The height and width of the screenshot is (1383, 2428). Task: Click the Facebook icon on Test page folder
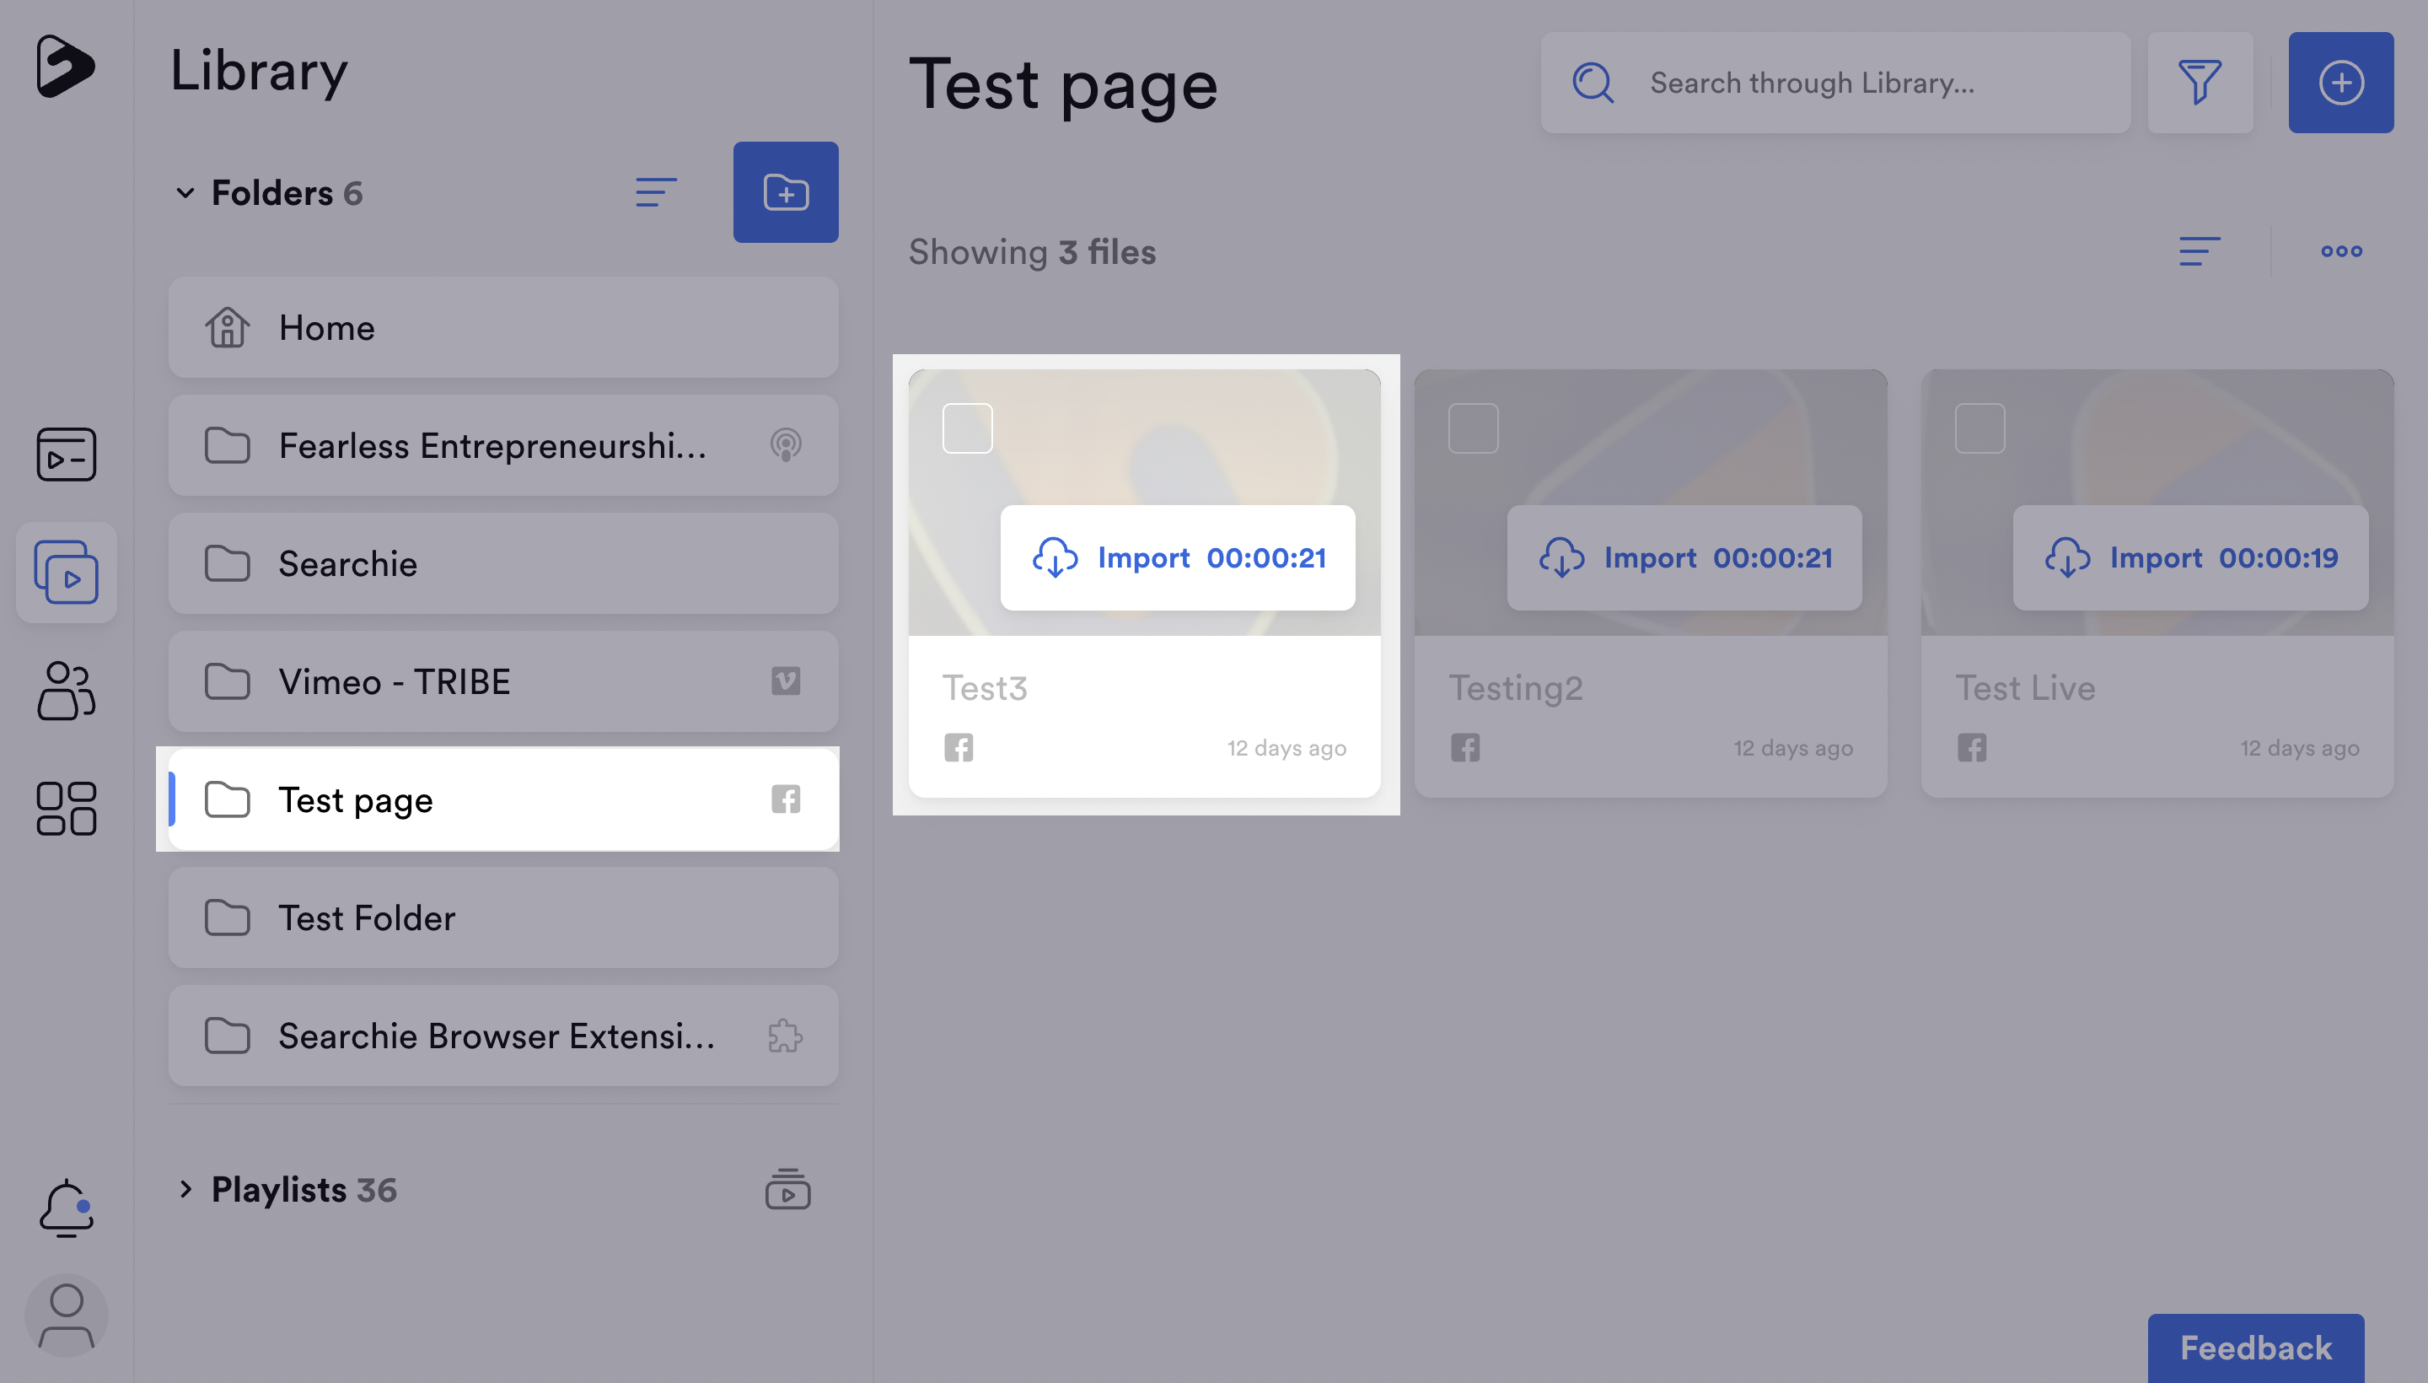point(785,799)
